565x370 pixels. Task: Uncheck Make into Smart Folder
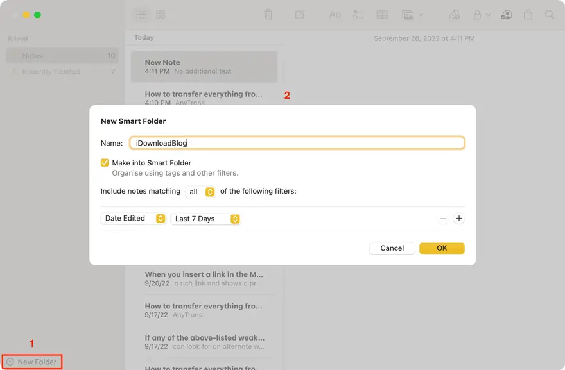pos(105,163)
